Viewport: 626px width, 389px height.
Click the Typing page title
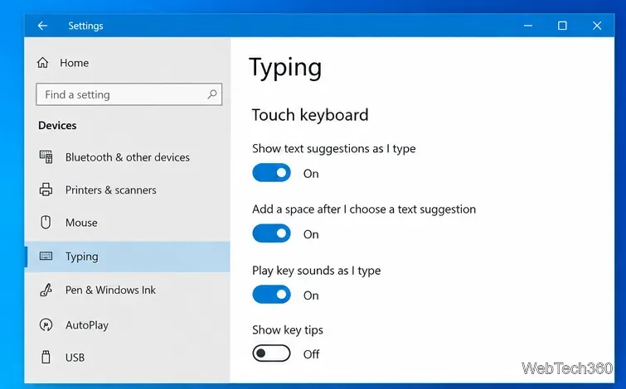coord(285,68)
